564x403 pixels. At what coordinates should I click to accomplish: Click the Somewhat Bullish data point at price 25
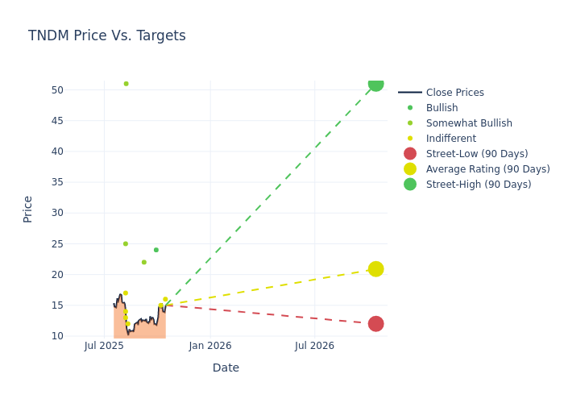point(126,243)
